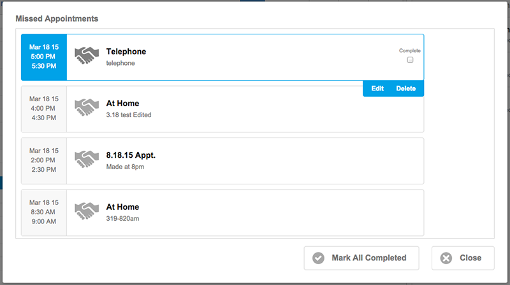Click handshake icon for 3.18 test Edited
Viewport: 510px width, 285px height.
point(87,108)
